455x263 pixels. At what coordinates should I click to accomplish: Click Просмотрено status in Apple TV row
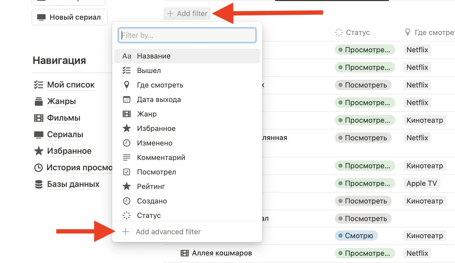[365, 183]
